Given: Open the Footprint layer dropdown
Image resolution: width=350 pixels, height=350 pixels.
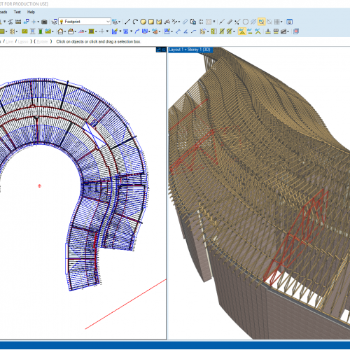Looking at the screenshot, I should tap(85, 22).
